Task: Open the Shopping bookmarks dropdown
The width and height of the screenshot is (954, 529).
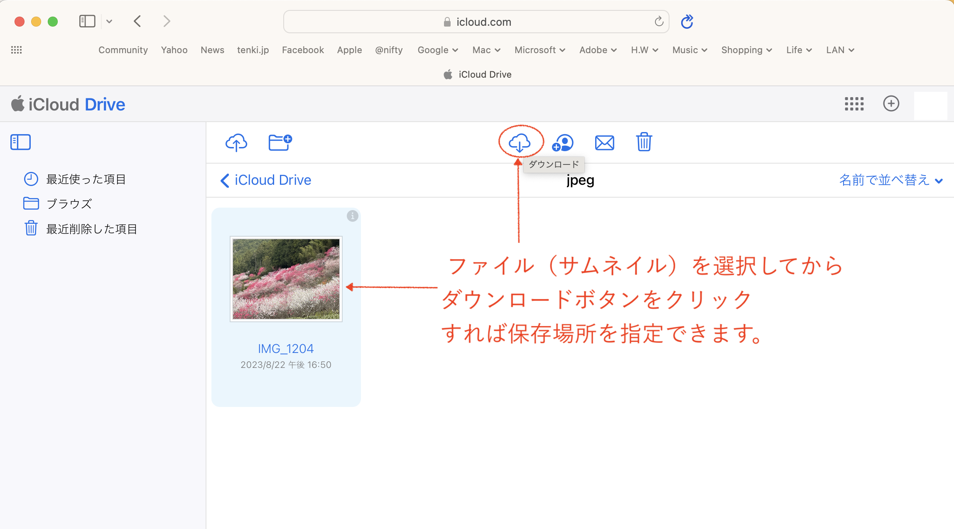Action: (x=746, y=50)
